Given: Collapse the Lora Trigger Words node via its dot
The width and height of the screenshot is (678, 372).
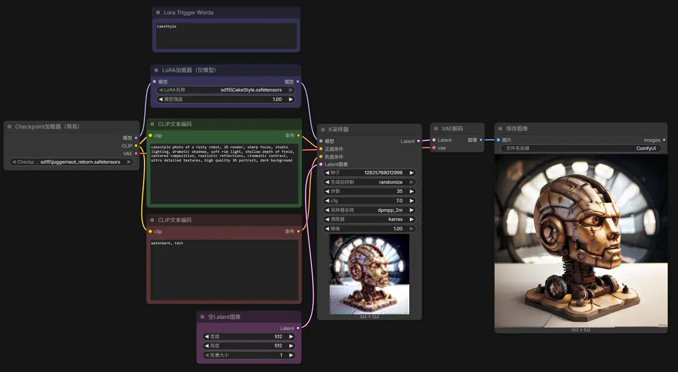Looking at the screenshot, I should (x=158, y=12).
